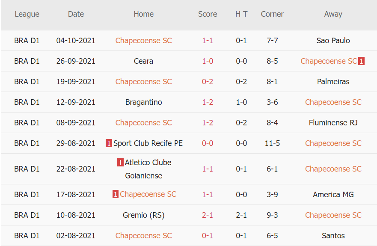The height and width of the screenshot is (246, 377).
Task: Select the Corner column header
Action: click(x=272, y=14)
